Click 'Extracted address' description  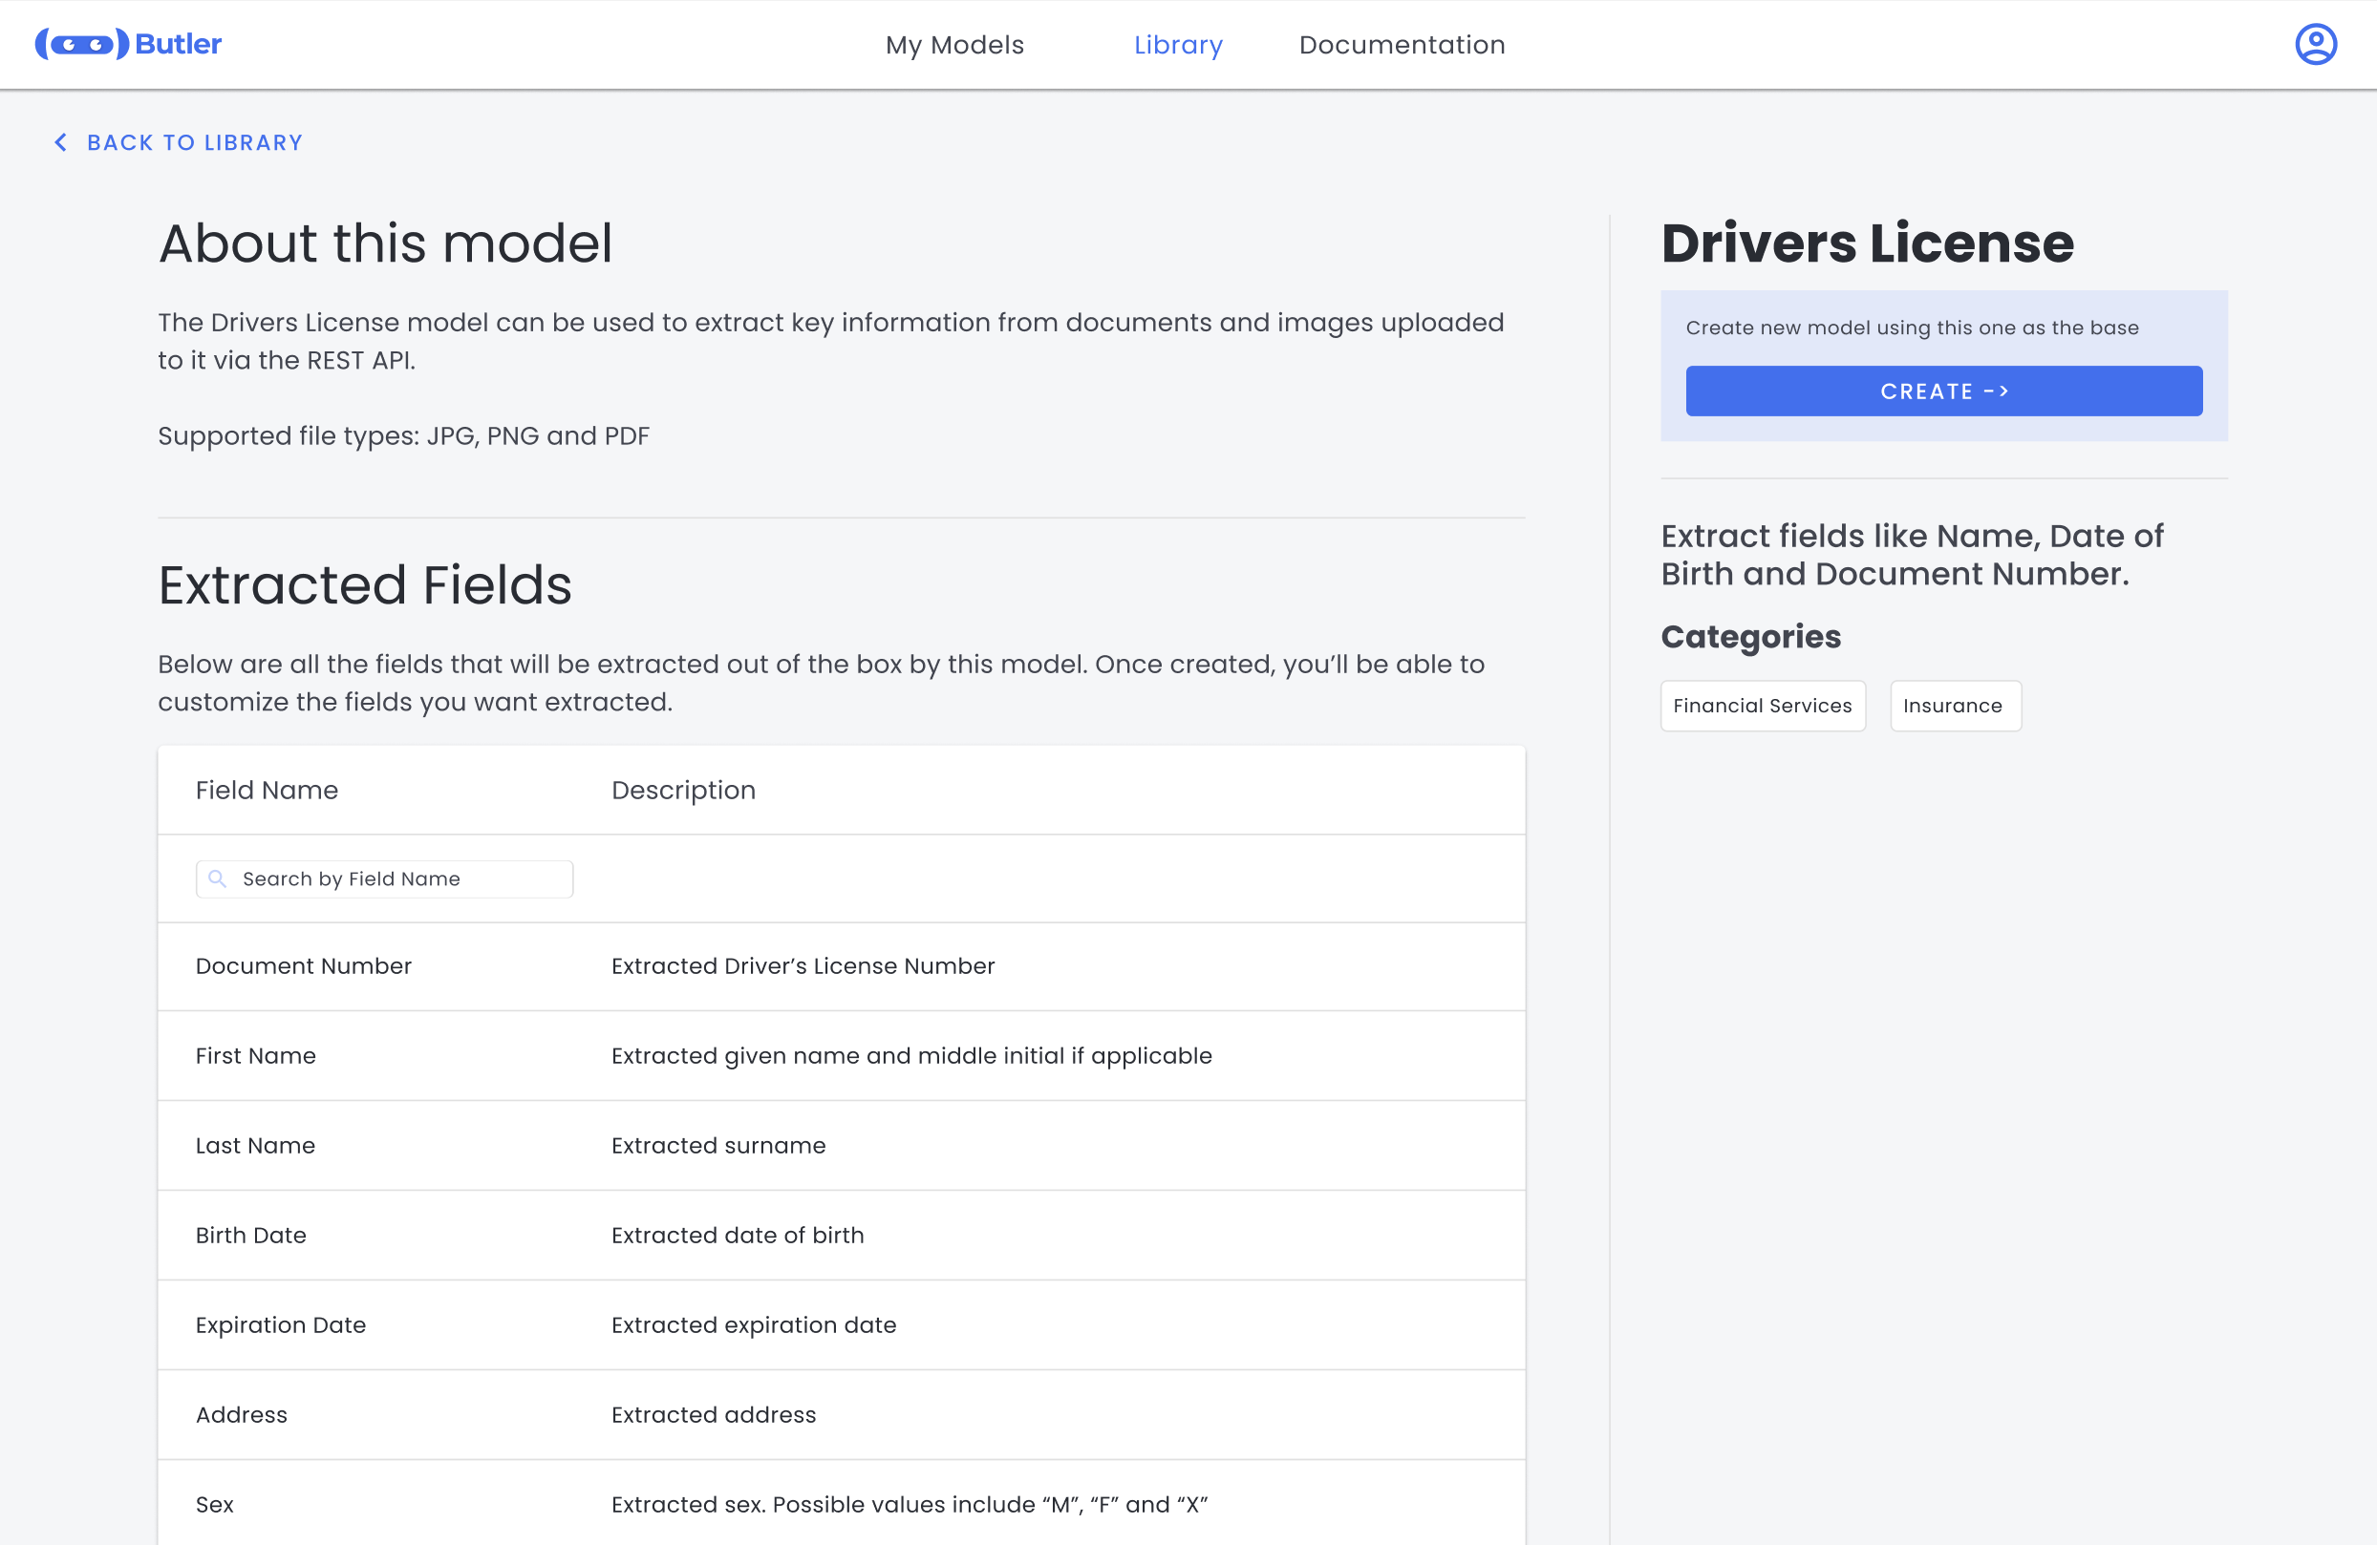[713, 1414]
